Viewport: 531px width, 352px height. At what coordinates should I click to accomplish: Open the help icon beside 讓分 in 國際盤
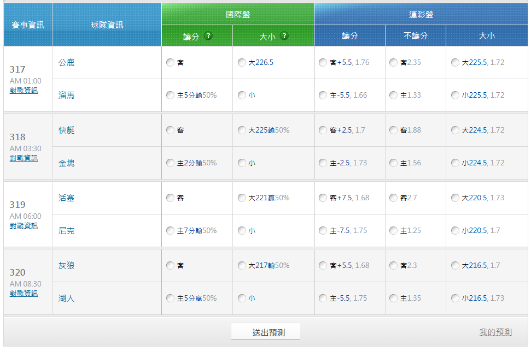coord(208,36)
